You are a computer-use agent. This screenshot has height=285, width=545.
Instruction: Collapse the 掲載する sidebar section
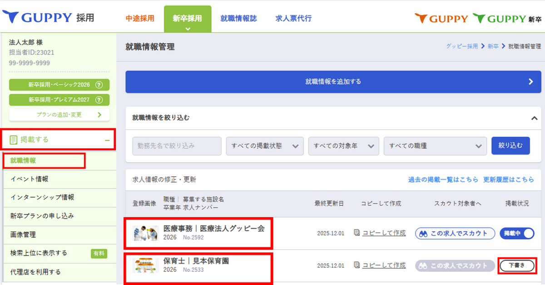(x=107, y=140)
